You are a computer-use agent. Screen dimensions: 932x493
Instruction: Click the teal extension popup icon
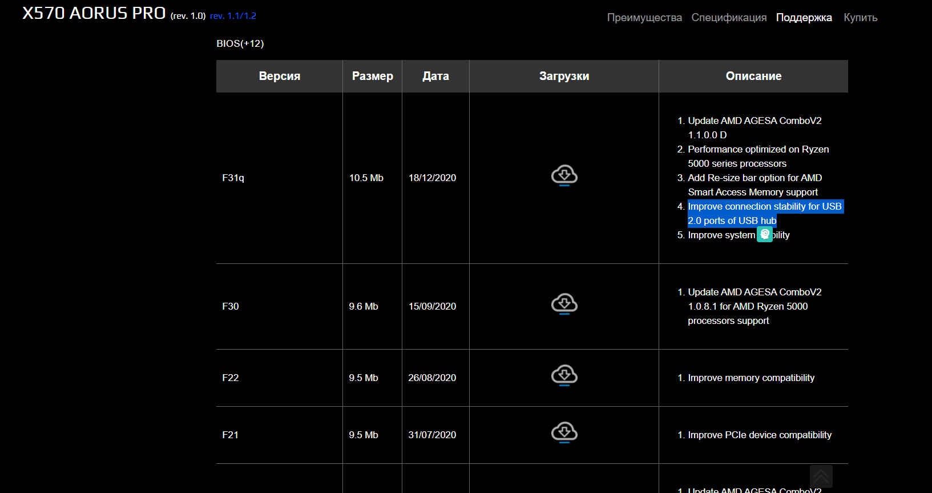tap(765, 234)
